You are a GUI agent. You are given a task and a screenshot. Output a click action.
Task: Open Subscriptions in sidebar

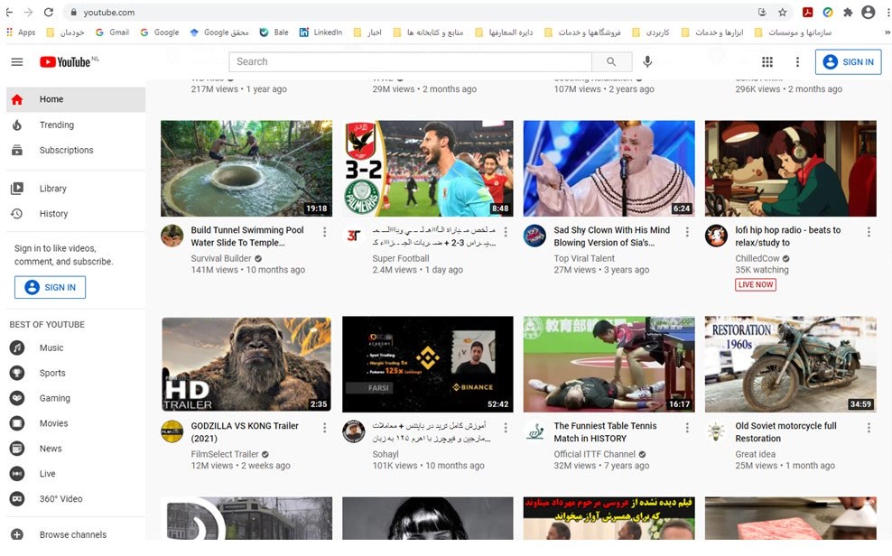click(76, 150)
